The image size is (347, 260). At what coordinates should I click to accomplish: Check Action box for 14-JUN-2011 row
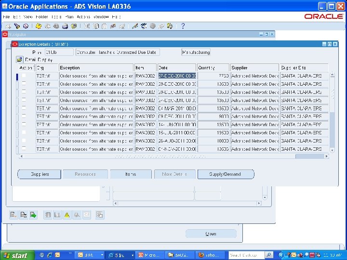click(x=24, y=124)
